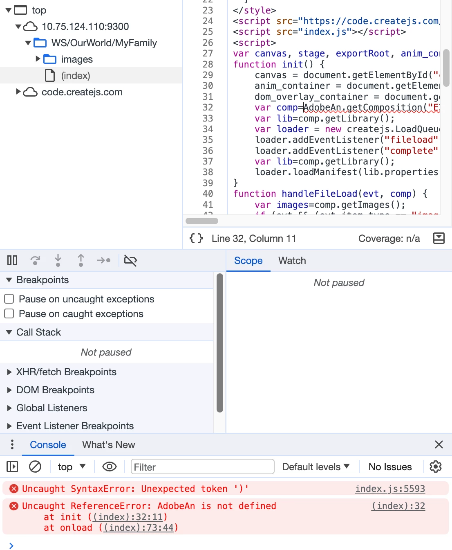Click the images folder icon
Viewport: 452px width, 550px height.
50,59
